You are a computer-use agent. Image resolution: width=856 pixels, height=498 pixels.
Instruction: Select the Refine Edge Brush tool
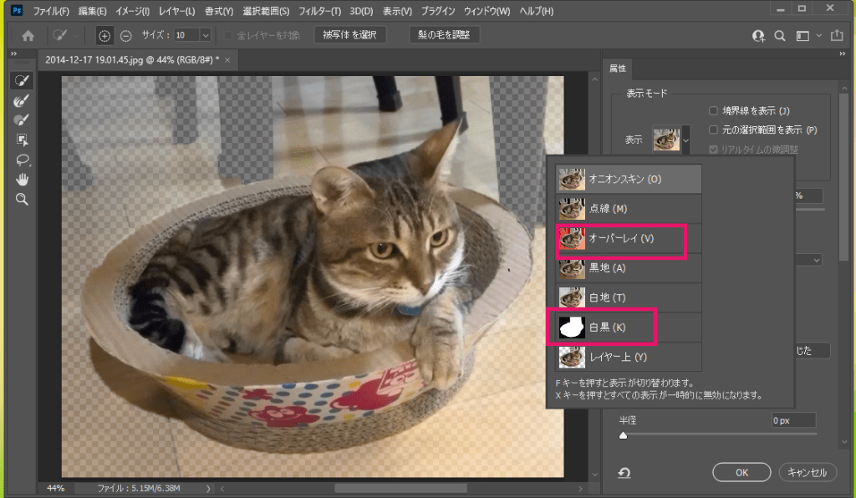tap(22, 100)
